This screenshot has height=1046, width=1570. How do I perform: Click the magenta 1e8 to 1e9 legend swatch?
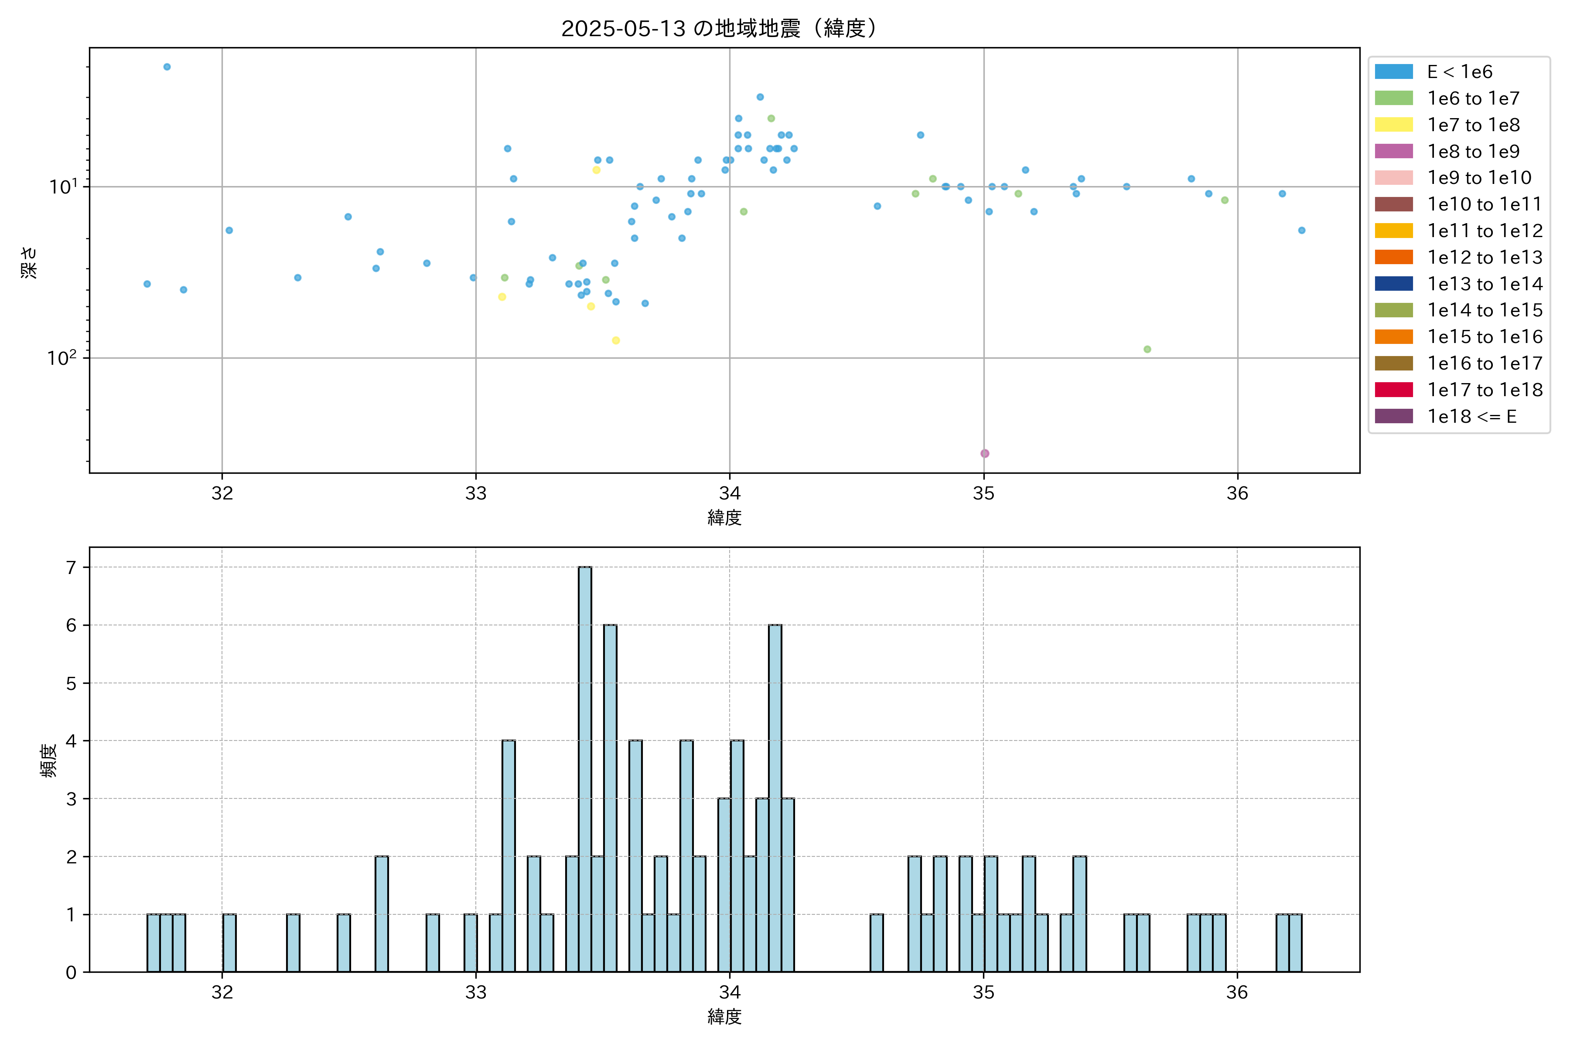tap(1393, 151)
